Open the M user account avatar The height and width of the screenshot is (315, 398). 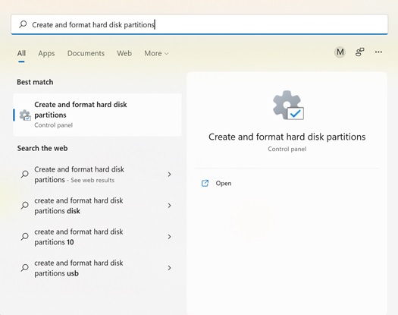point(340,52)
